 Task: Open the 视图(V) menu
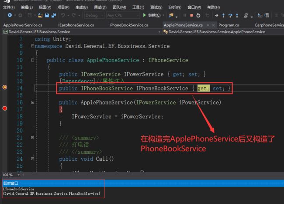45,7
